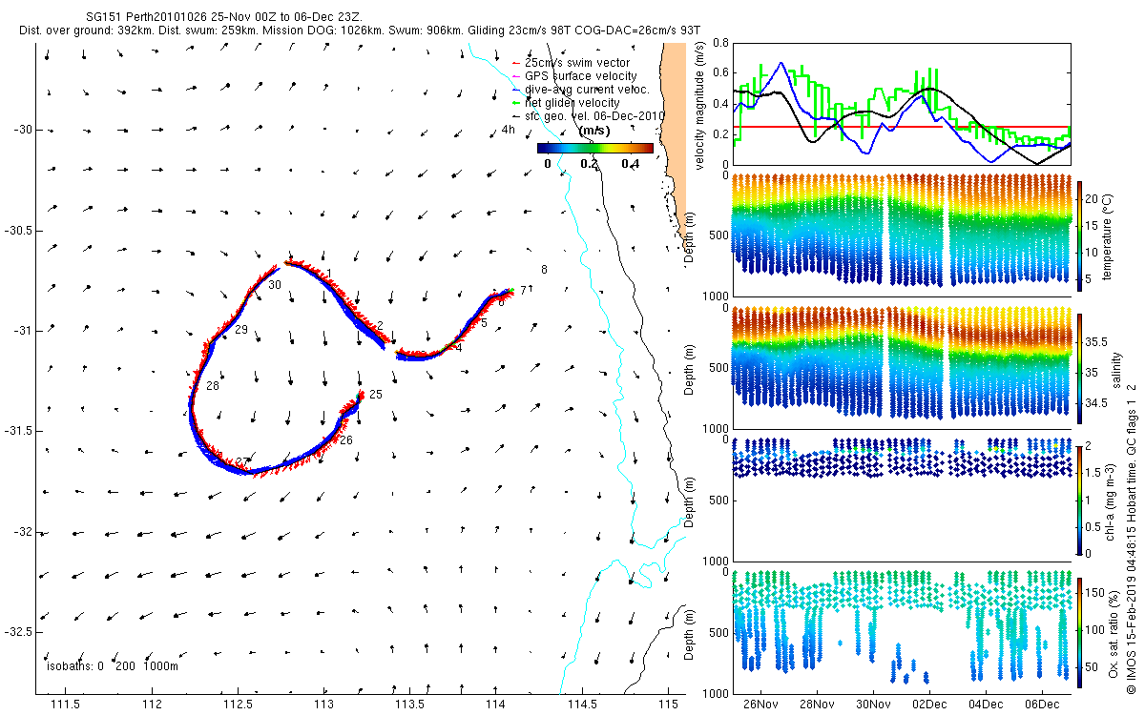Click the glider track day label '28'
1145x715 pixels.
pyautogui.click(x=212, y=386)
